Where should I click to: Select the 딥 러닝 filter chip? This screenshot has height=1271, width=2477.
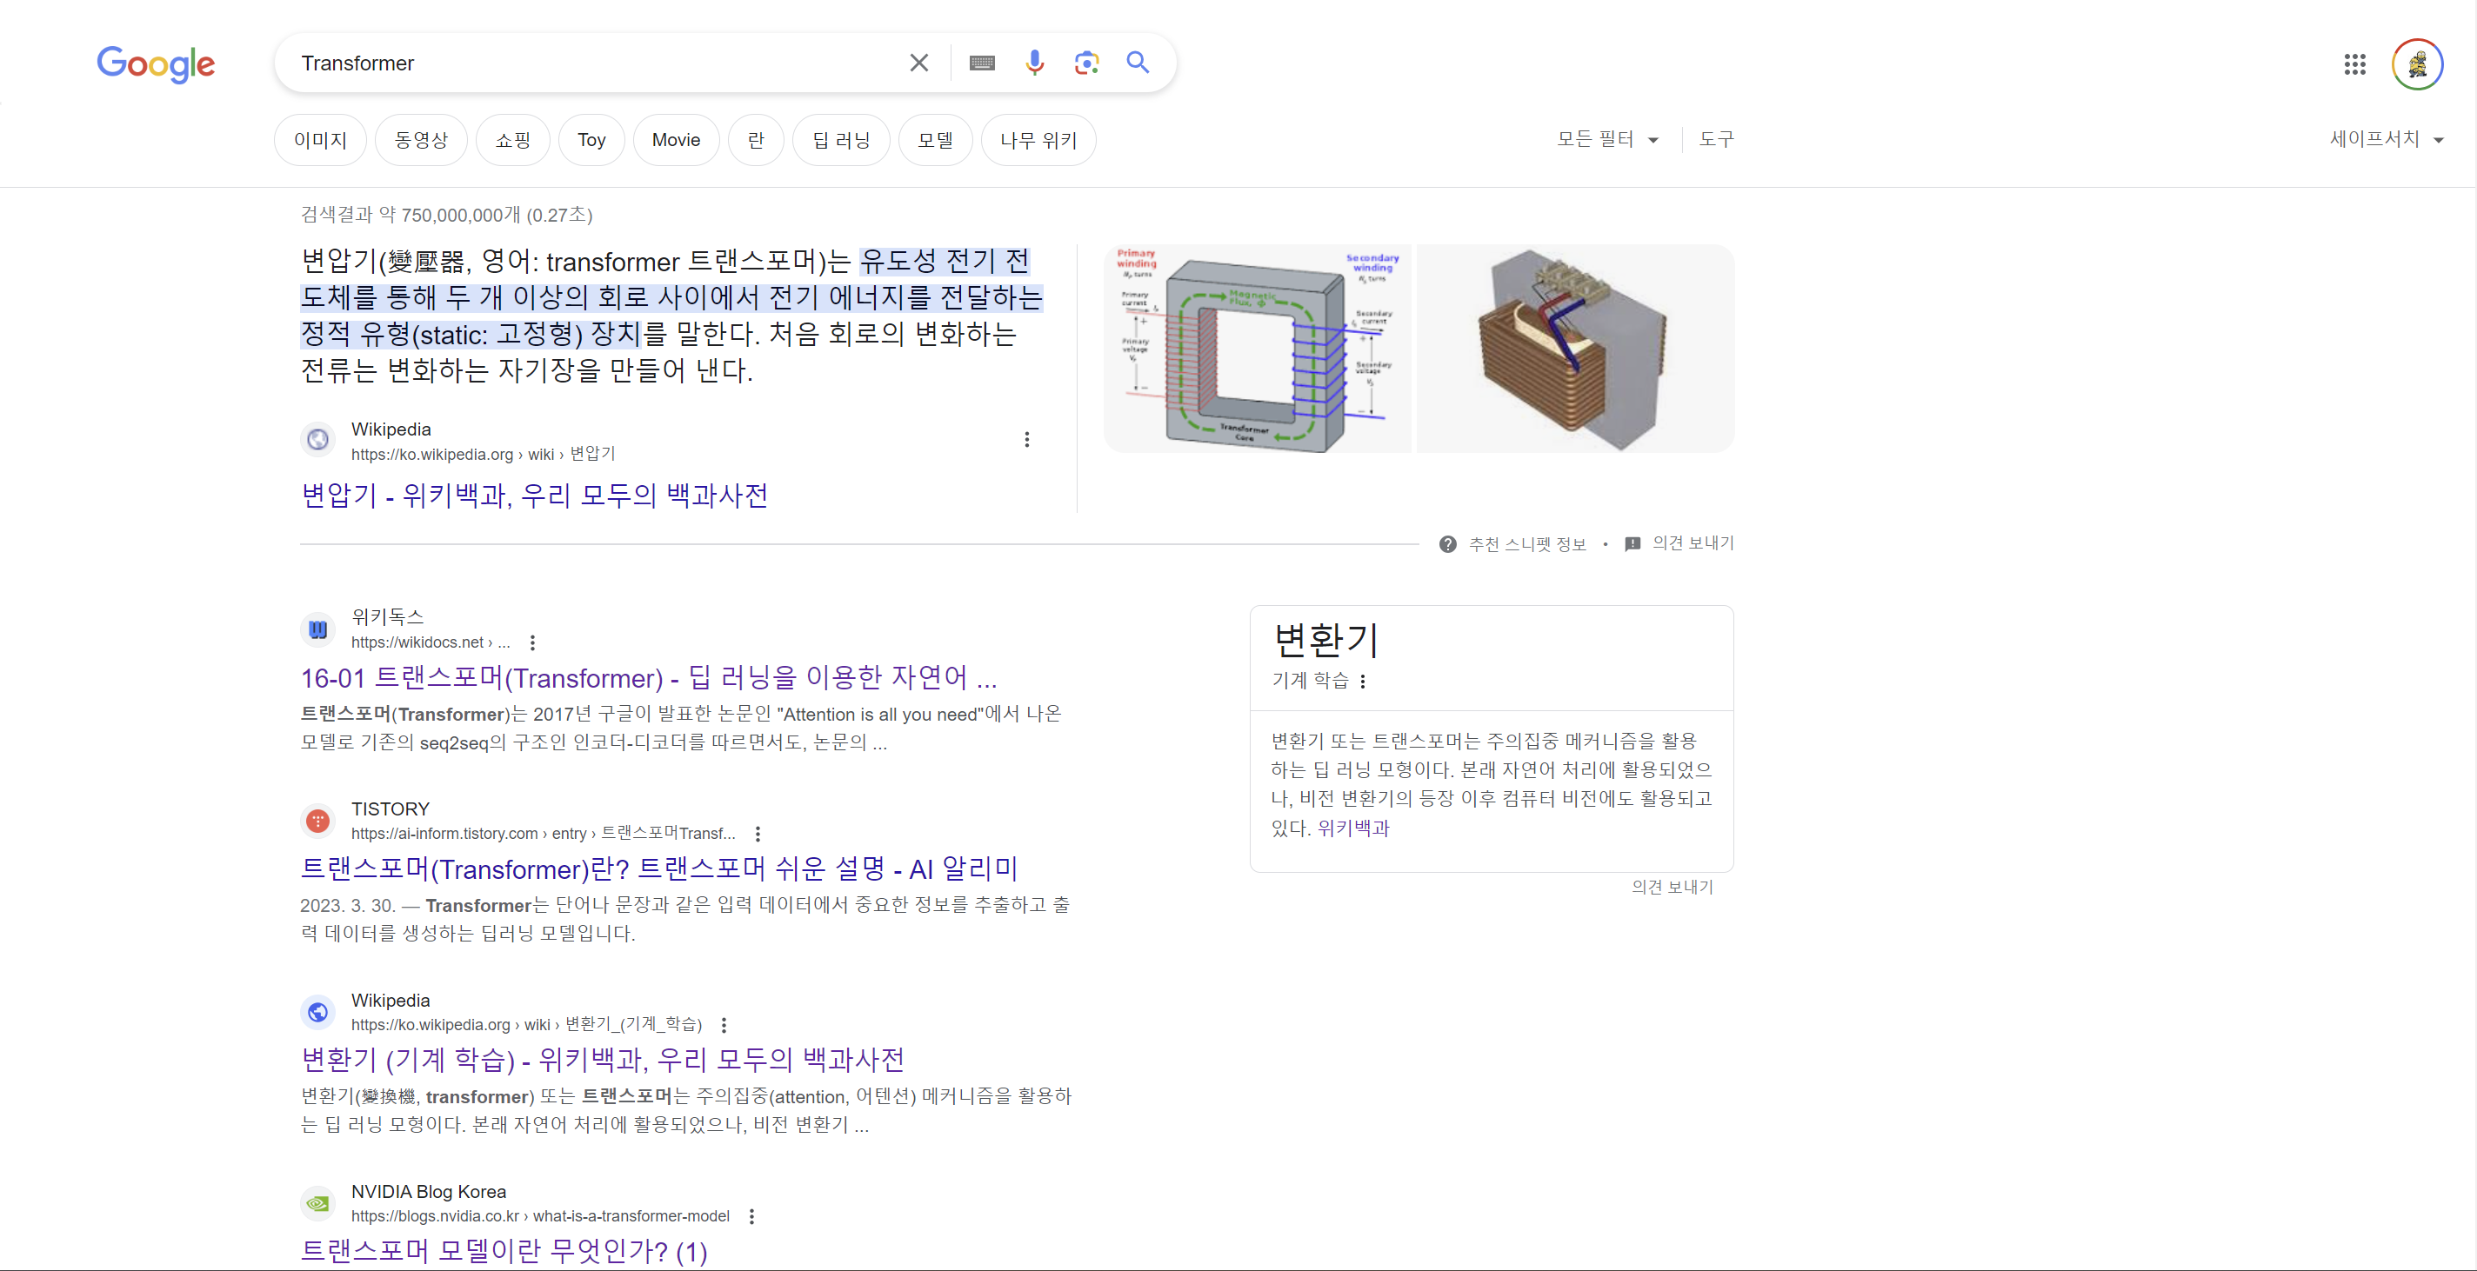point(840,140)
